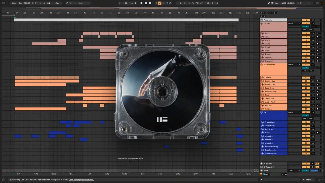Hit the Arrangement Record circle button

tap(150, 3)
